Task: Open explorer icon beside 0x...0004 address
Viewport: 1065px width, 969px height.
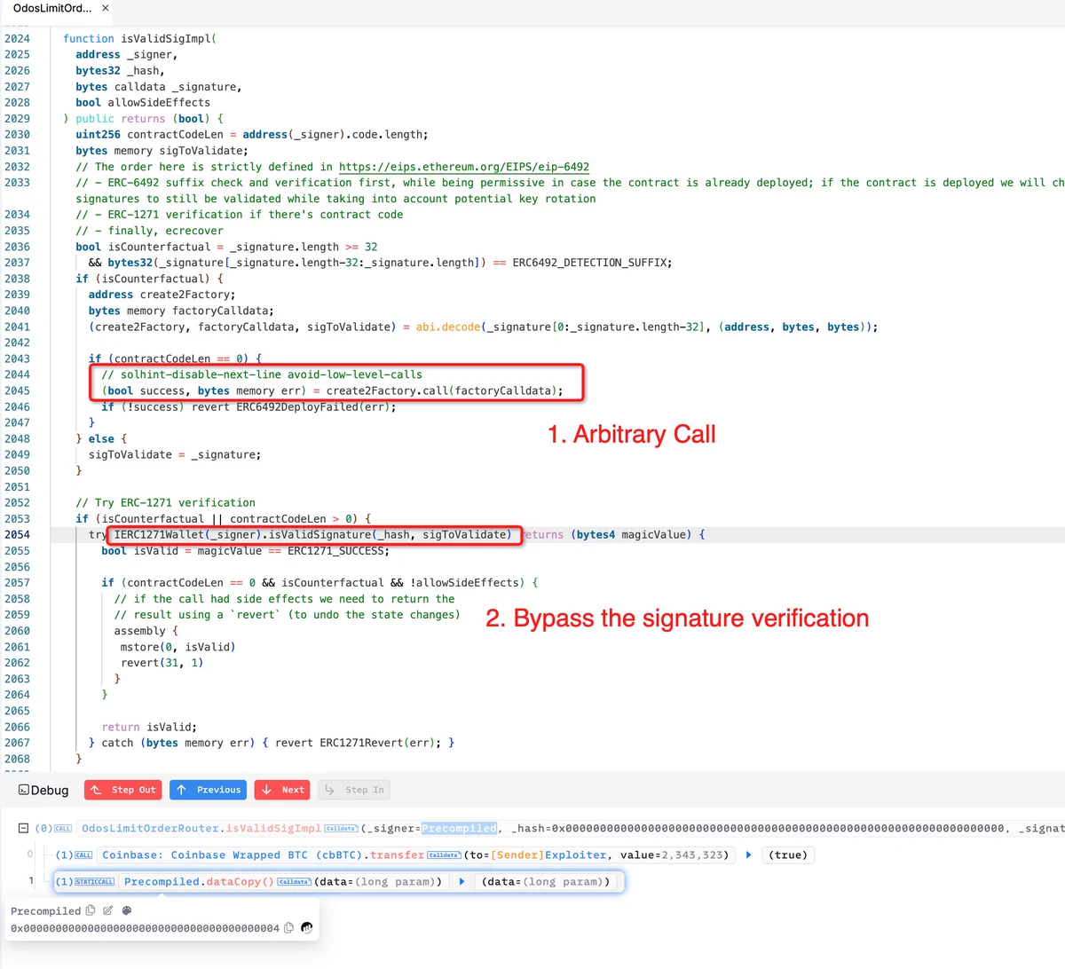Action: (x=307, y=928)
